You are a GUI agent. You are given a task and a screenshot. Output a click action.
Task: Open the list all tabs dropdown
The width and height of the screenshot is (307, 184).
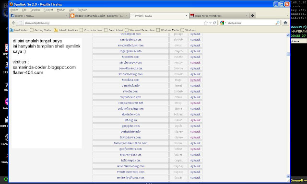click(287, 16)
